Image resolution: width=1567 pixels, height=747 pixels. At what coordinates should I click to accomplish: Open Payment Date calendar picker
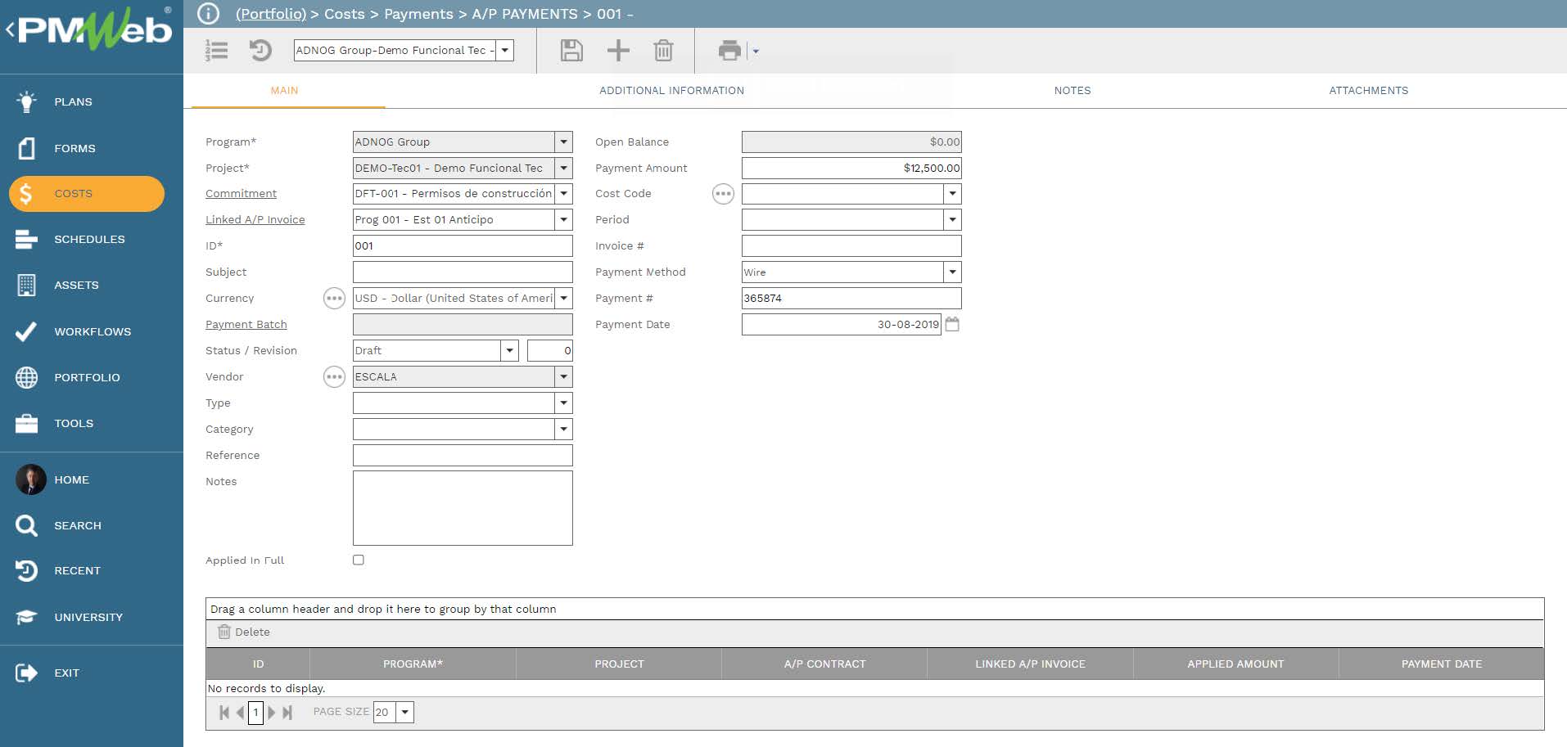952,324
